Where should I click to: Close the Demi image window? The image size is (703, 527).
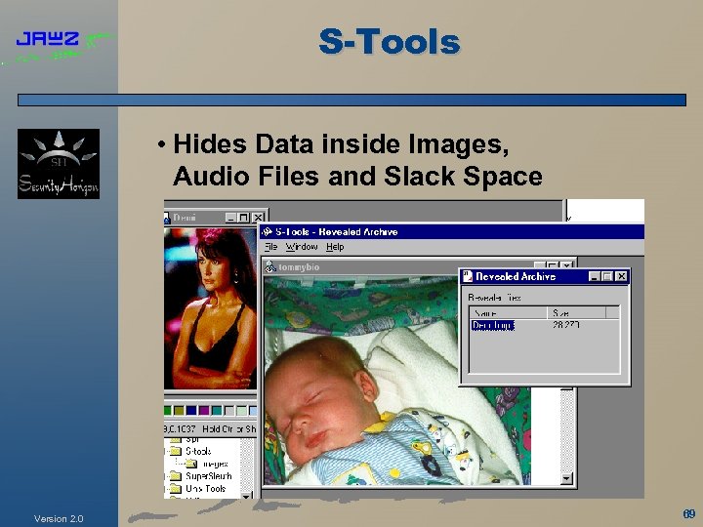[258, 218]
